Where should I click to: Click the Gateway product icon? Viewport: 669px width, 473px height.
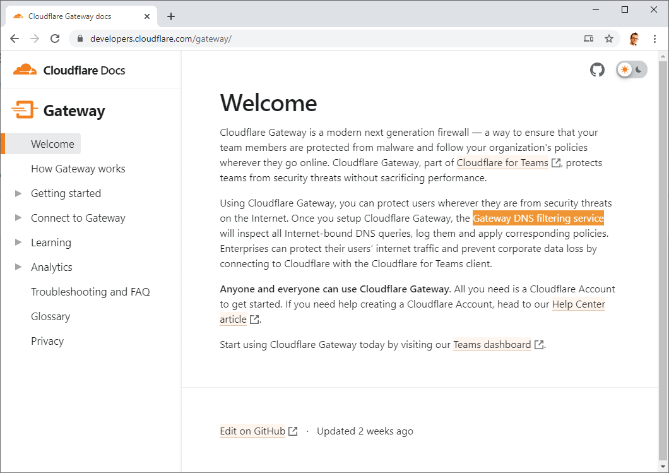[x=25, y=110]
